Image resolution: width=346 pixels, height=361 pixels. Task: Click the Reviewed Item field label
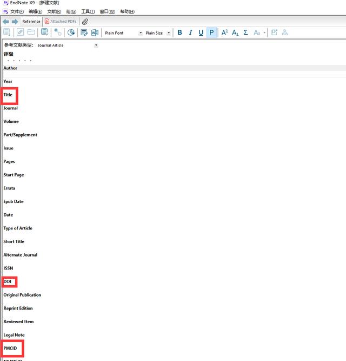[x=18, y=321]
